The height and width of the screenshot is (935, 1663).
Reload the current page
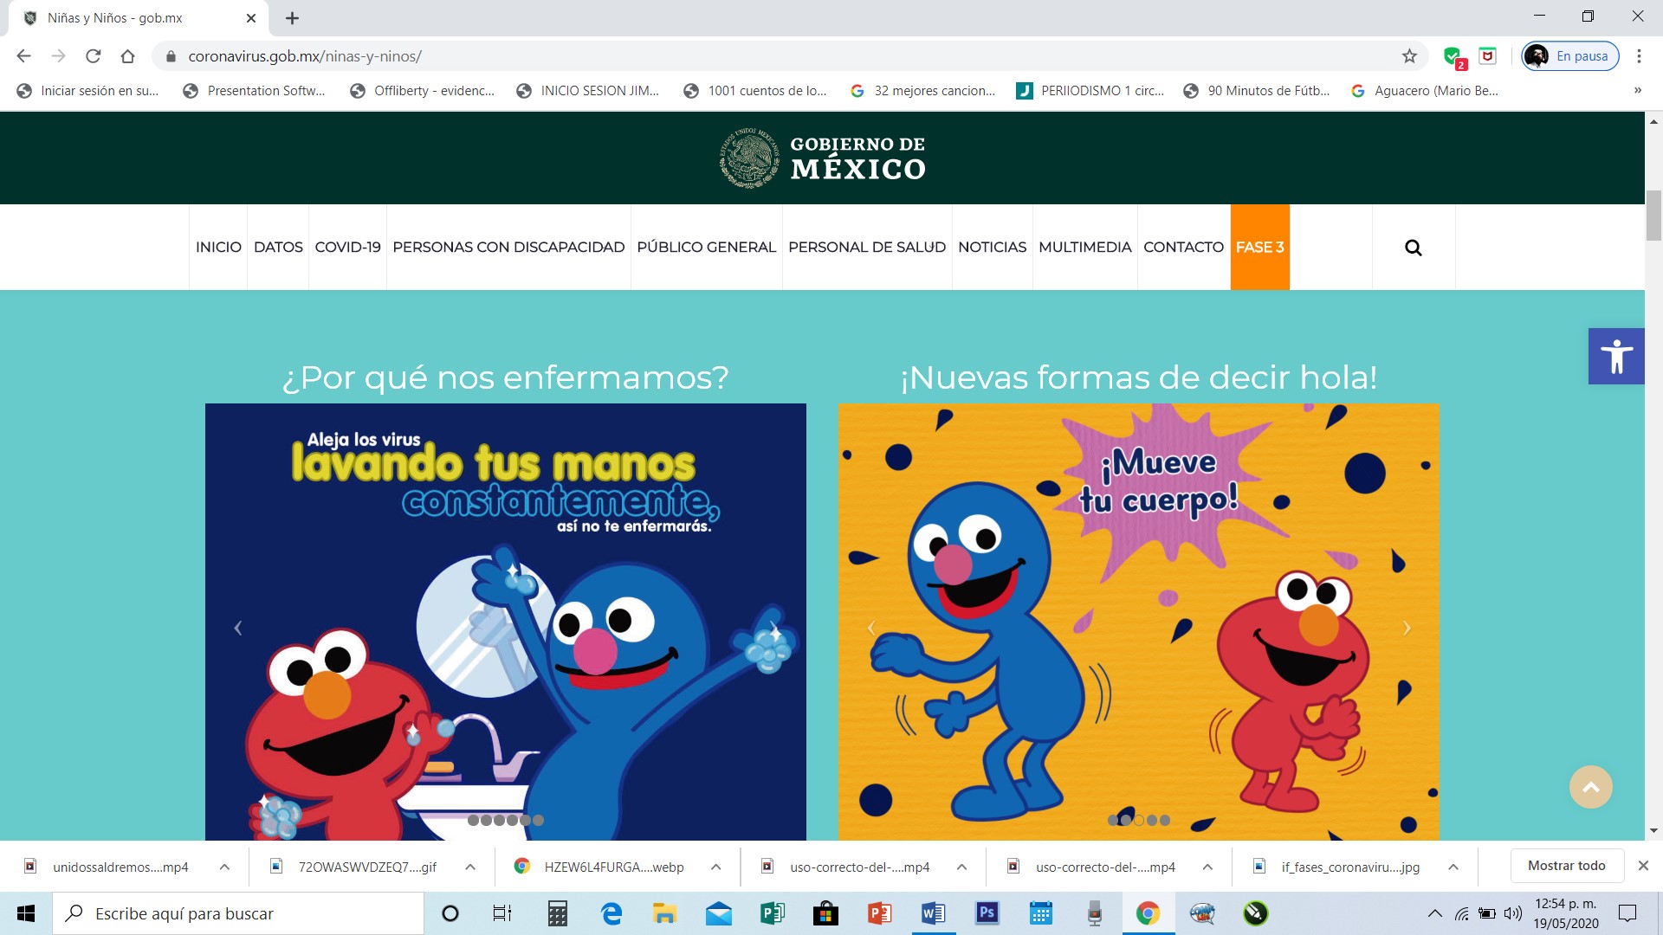[94, 56]
